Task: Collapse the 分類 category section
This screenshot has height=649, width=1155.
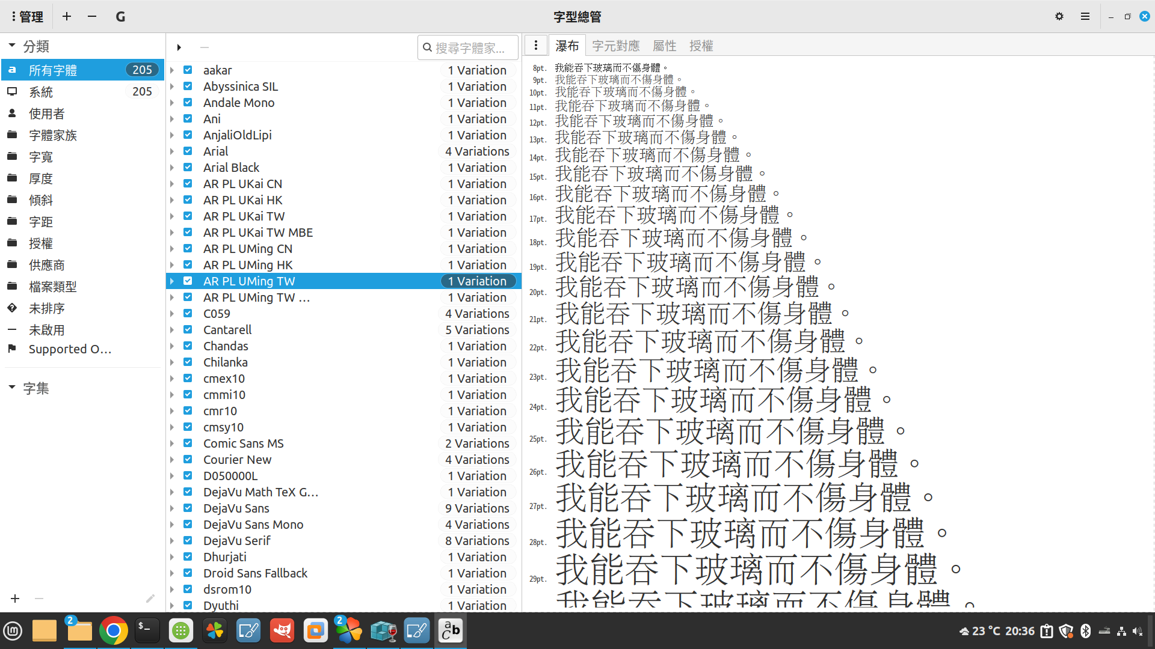Action: (11, 46)
